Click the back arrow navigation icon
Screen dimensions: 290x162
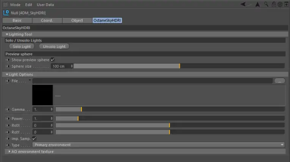243,4
